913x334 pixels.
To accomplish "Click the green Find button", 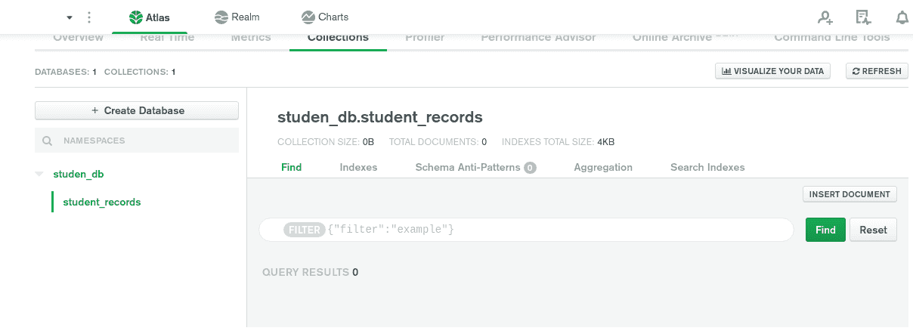I will 825,230.
